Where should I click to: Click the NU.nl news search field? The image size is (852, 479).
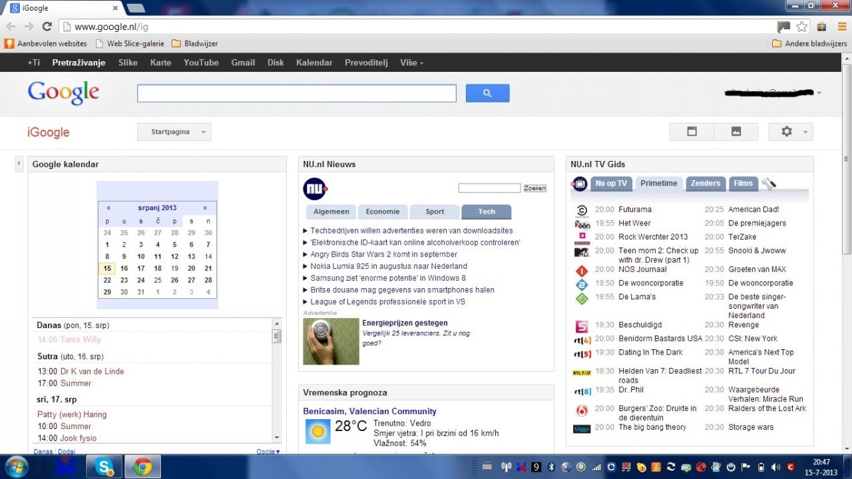pyautogui.click(x=489, y=188)
